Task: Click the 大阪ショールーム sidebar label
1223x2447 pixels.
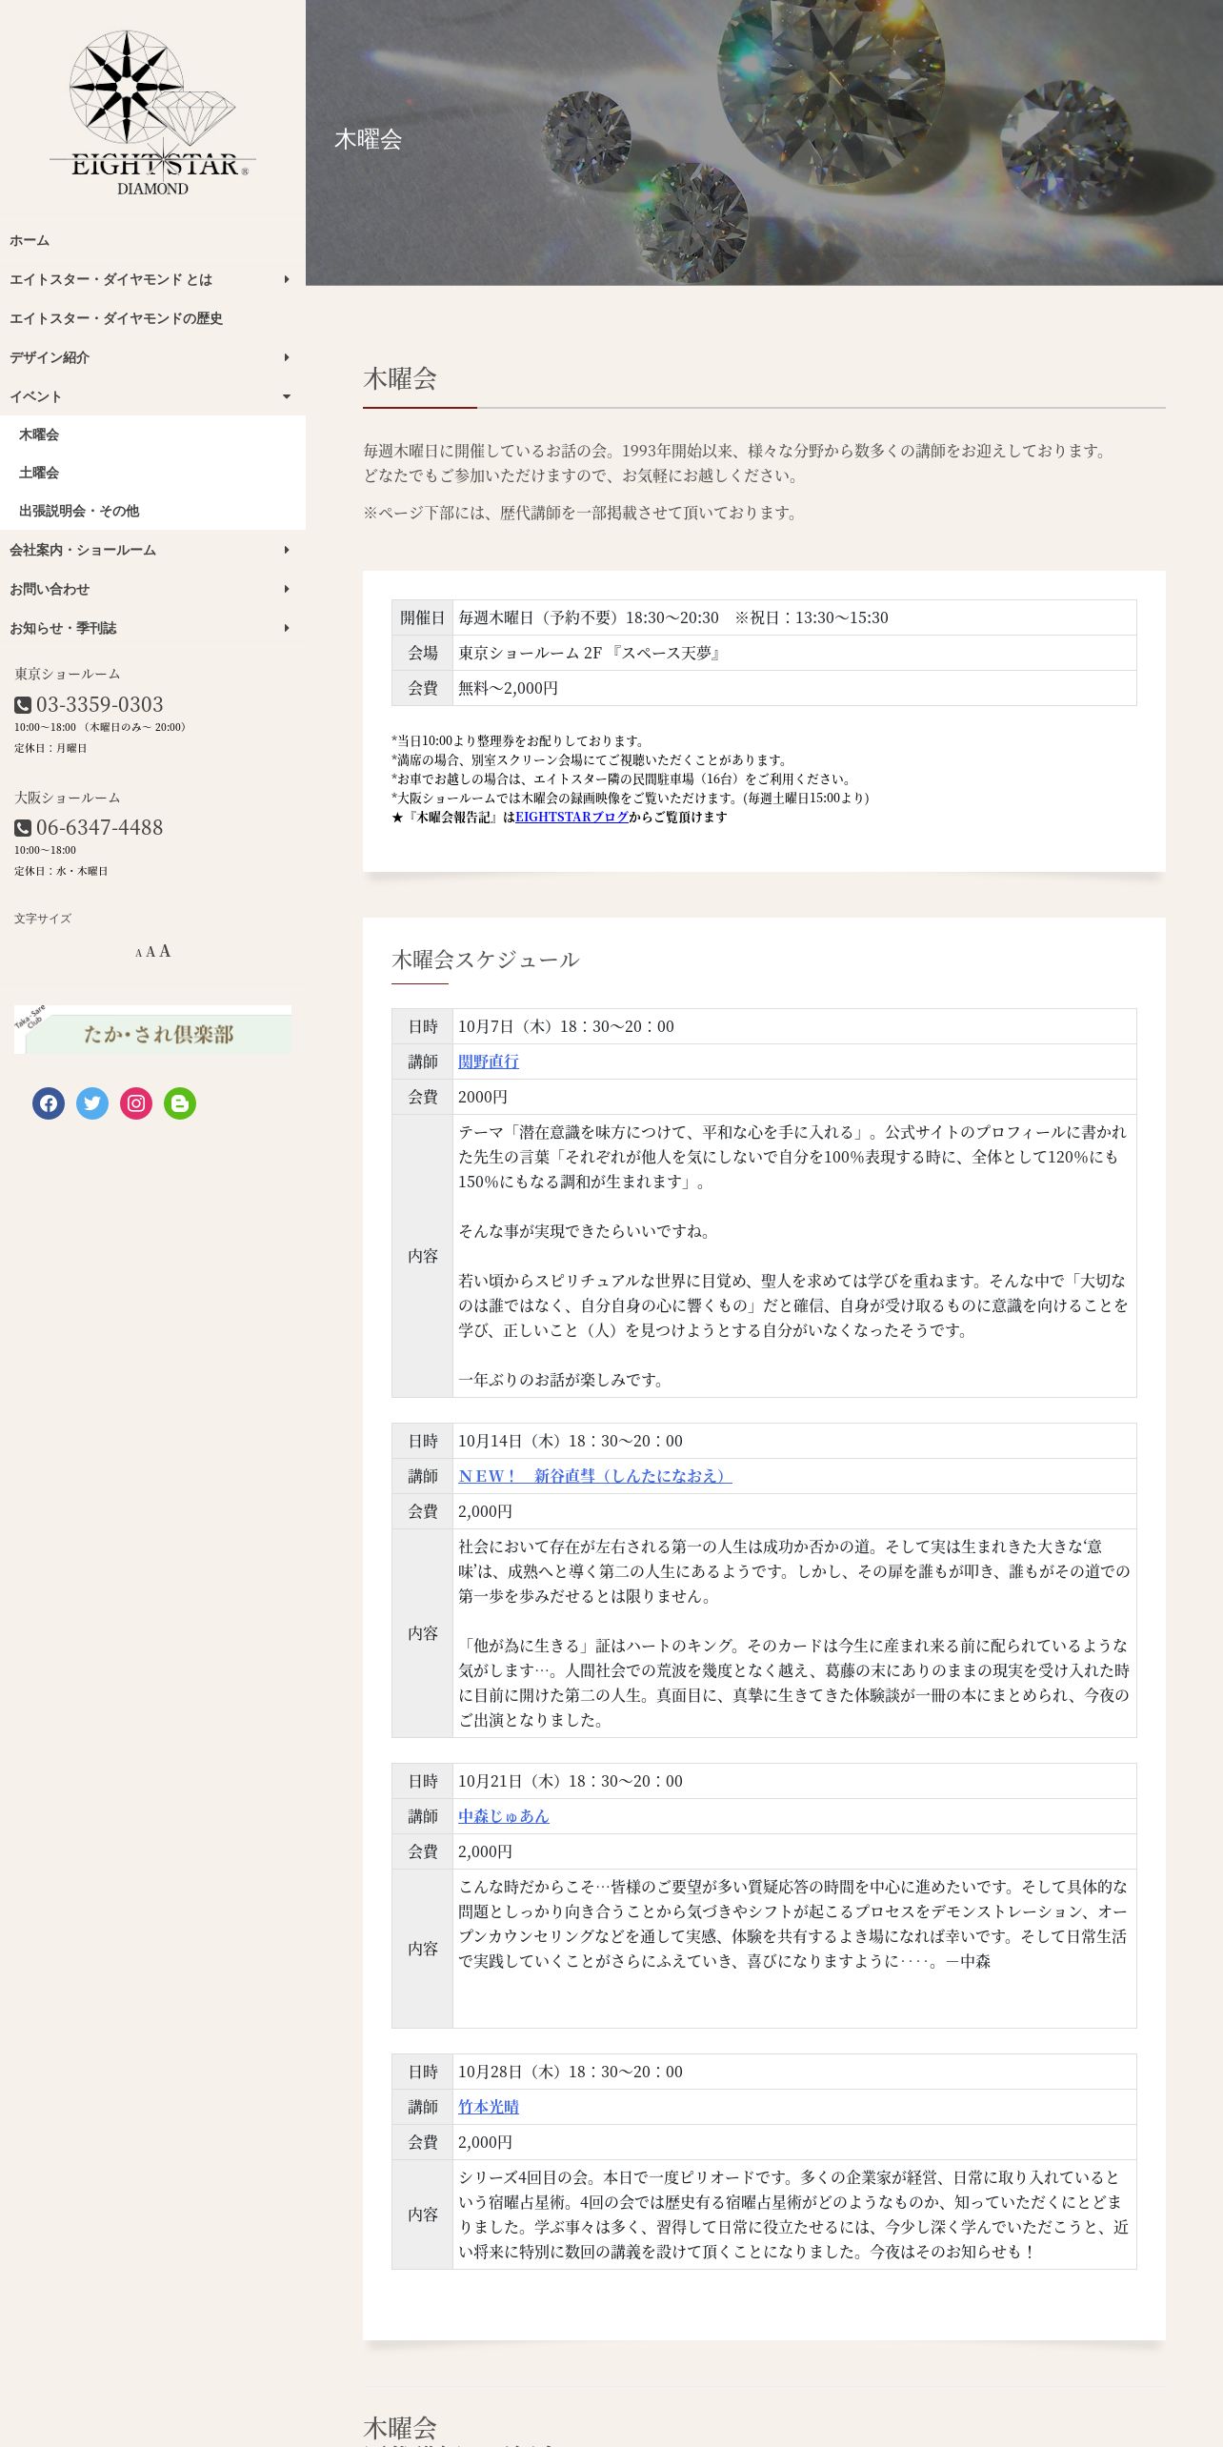Action: point(68,798)
